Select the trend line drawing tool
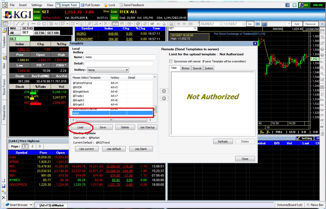This screenshot has height=209, width=326. (17, 24)
